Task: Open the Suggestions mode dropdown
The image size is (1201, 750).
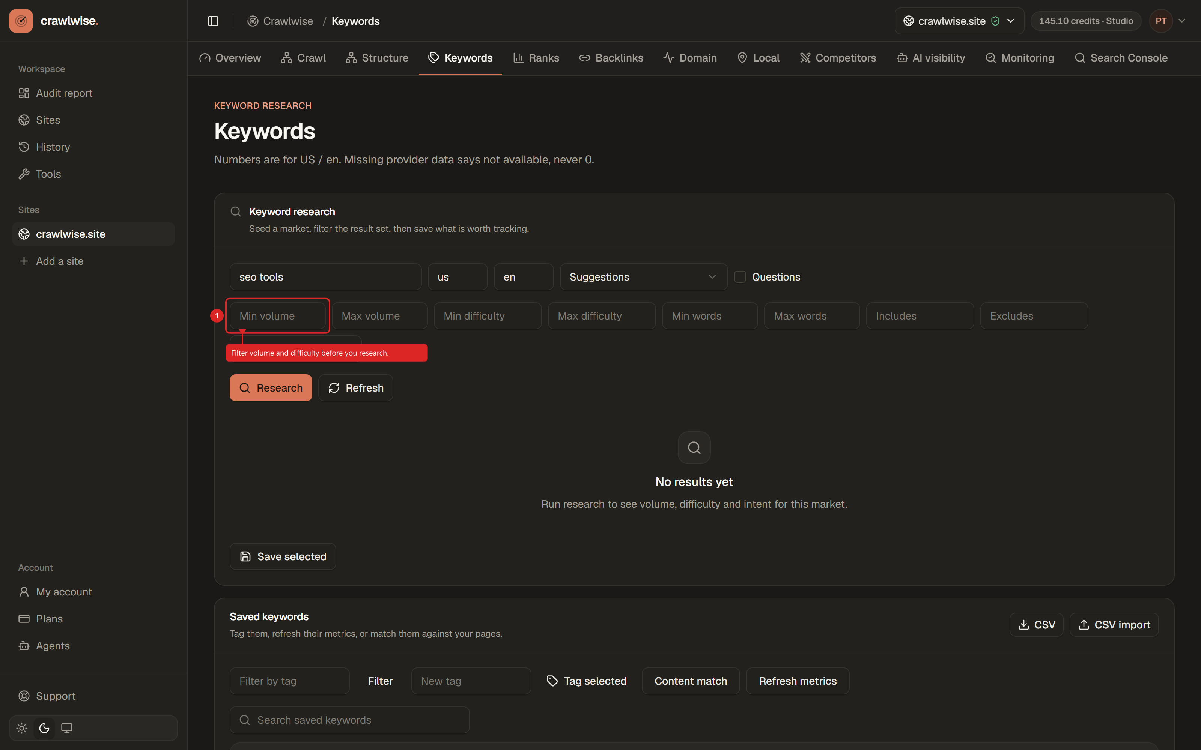Action: tap(644, 277)
